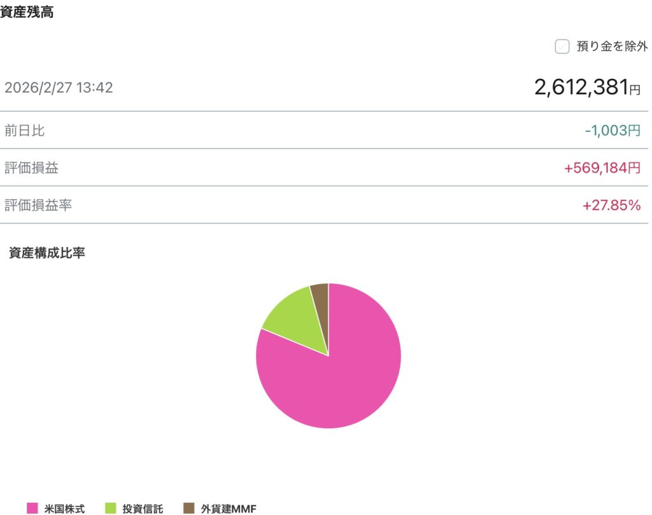This screenshot has width=652, height=515.
Task: Click the green 投資信託 legend swatch
Action: (x=111, y=508)
